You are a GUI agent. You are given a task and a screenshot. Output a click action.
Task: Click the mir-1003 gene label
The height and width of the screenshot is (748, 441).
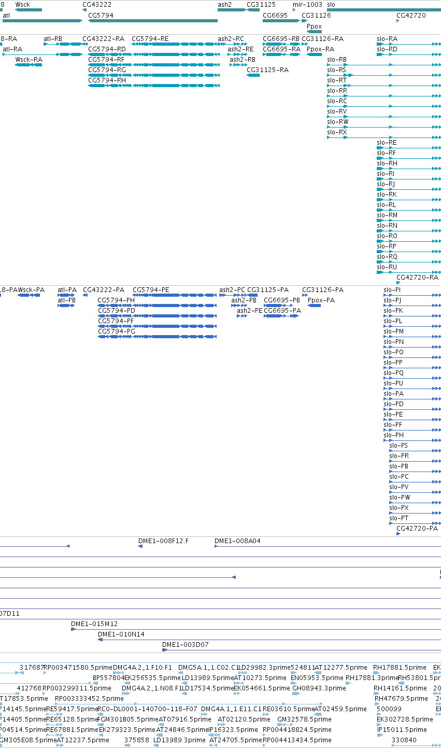tap(307, 4)
